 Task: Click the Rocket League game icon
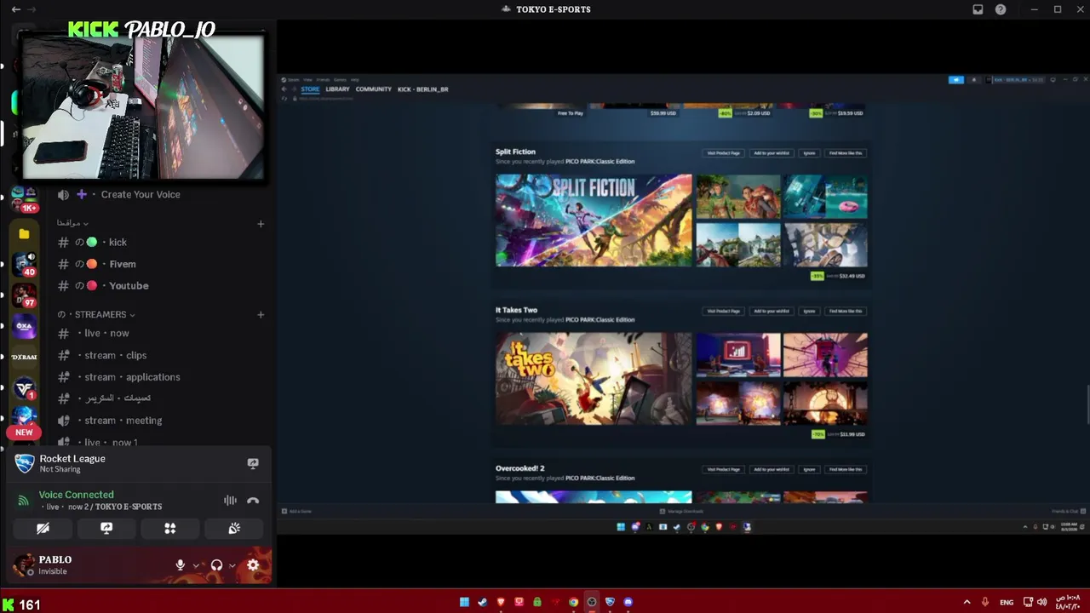pos(25,463)
